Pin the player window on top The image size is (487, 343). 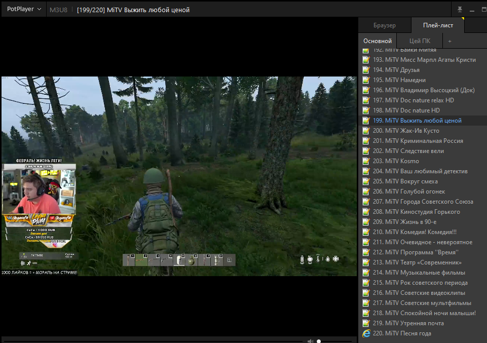(460, 10)
